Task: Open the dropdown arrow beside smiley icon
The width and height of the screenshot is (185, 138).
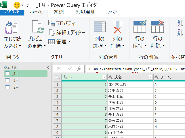Action: pos(22,5)
